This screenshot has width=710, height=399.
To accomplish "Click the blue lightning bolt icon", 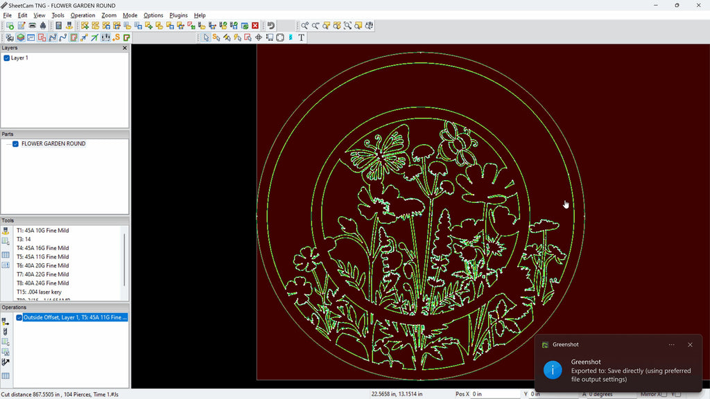I will pos(291,37).
